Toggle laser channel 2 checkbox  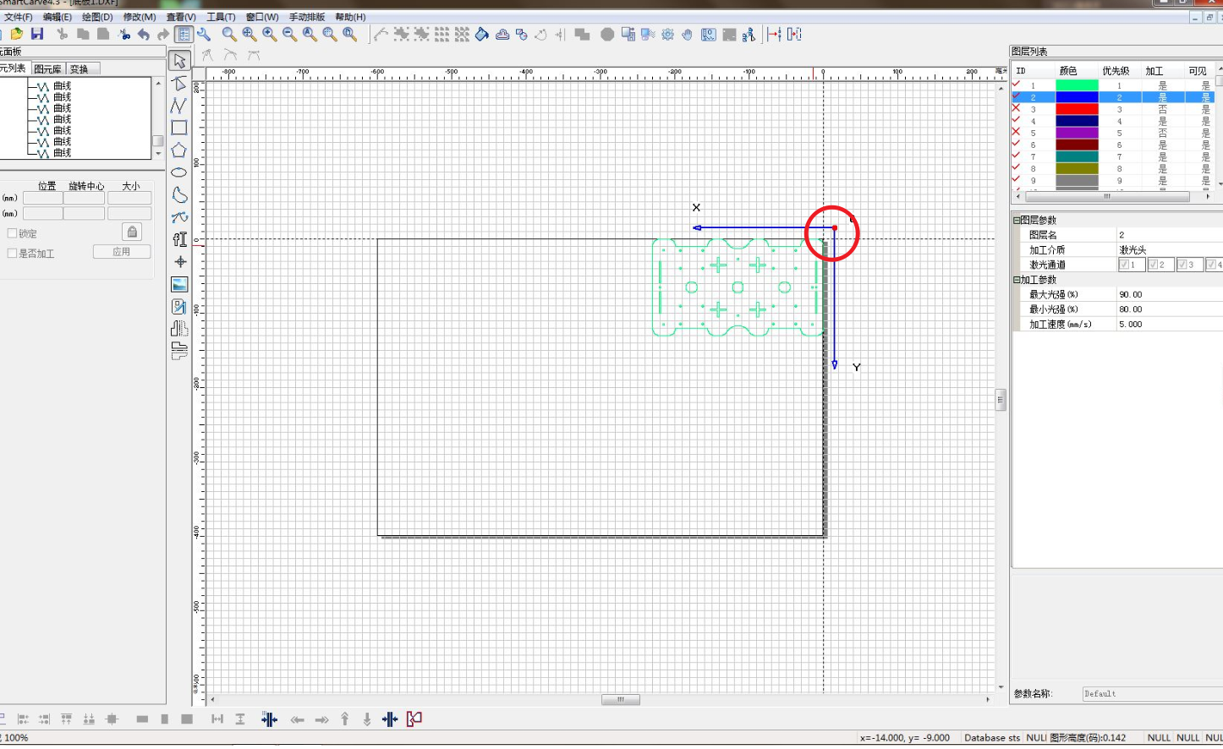tap(1153, 265)
